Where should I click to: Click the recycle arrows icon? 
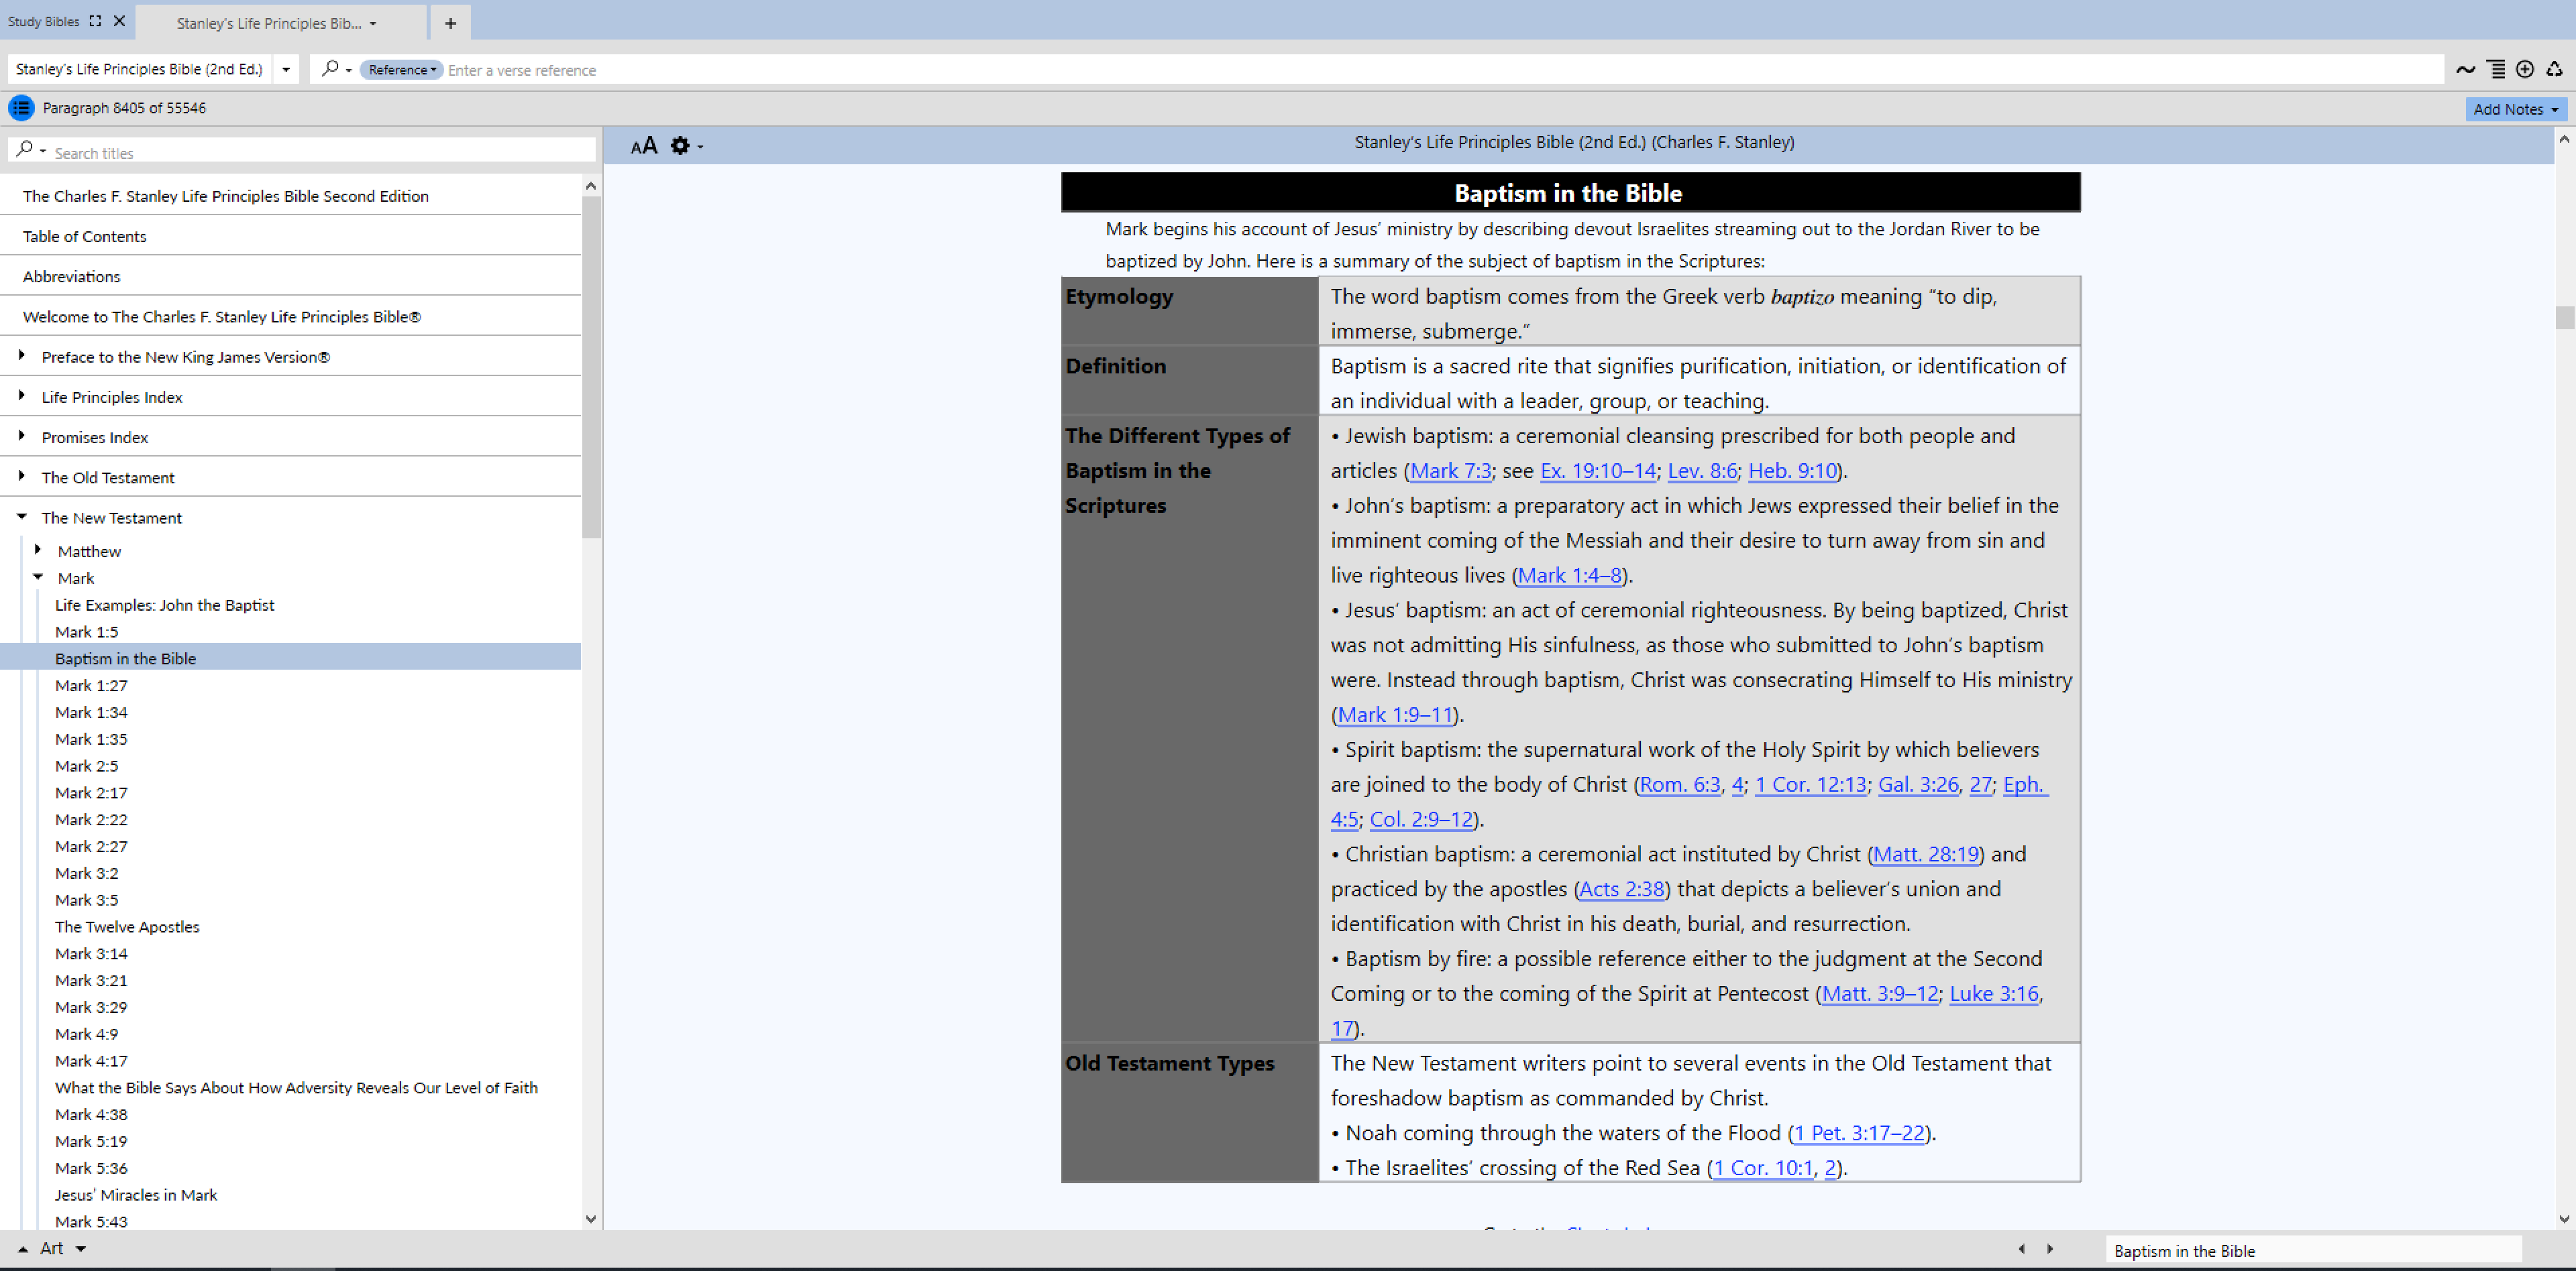[2554, 70]
